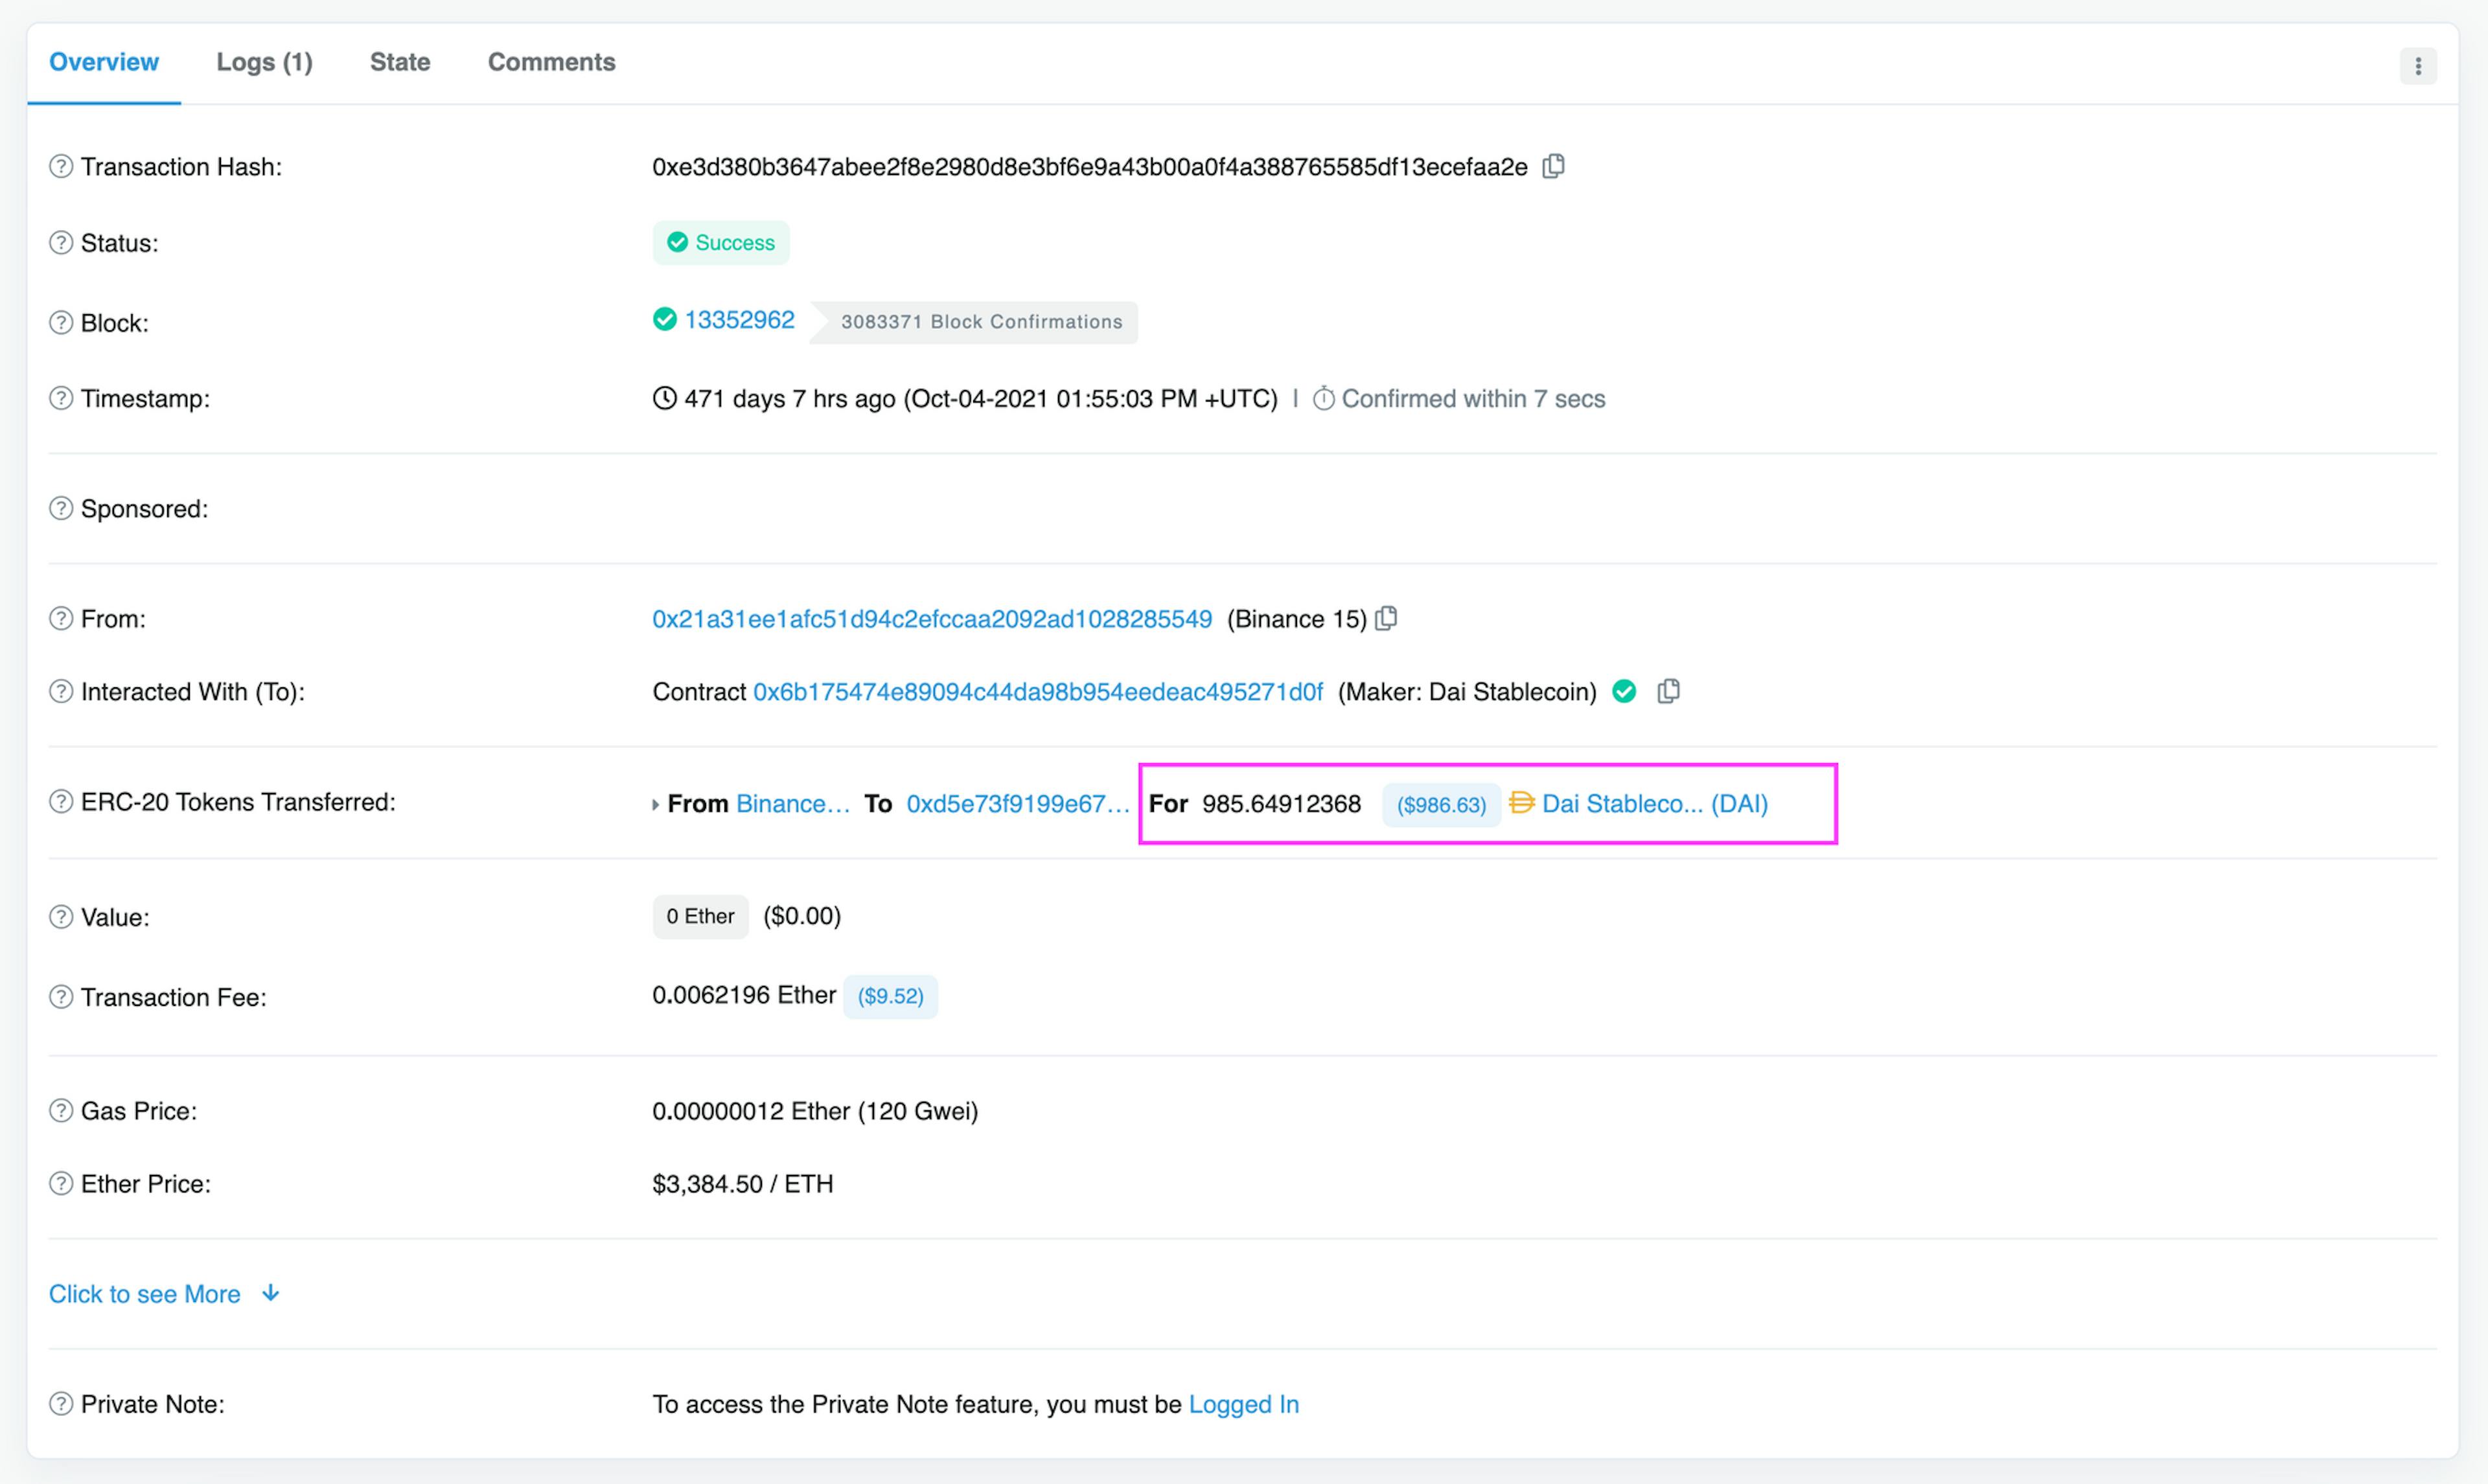Click the clock icon before timestamp
This screenshot has width=2488, height=1484.
coord(665,398)
